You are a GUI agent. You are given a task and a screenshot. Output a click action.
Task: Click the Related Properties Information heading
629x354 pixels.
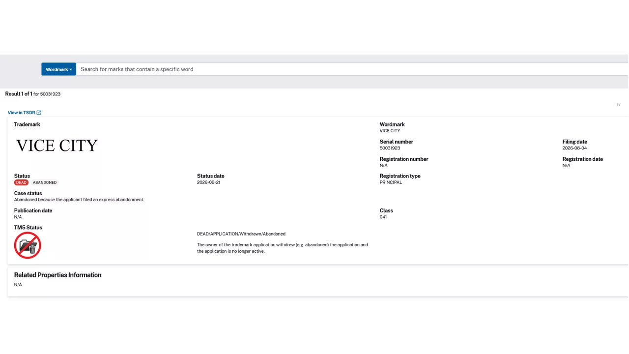click(x=57, y=275)
